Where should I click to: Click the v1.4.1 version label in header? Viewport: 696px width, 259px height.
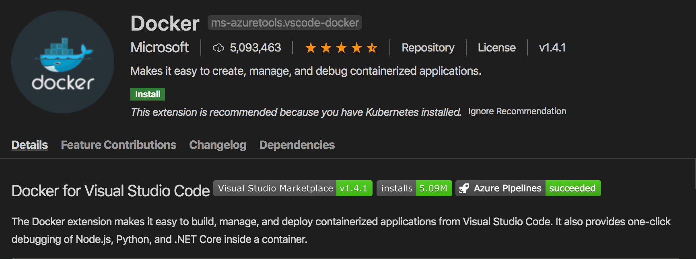point(552,47)
